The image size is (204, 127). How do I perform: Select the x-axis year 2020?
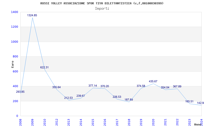(x=153, y=122)
